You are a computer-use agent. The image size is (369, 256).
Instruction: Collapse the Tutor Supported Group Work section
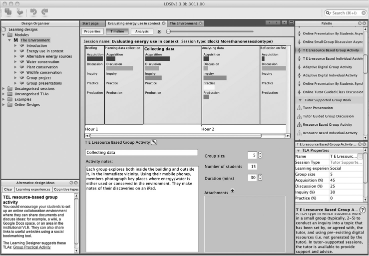(x=300, y=100)
